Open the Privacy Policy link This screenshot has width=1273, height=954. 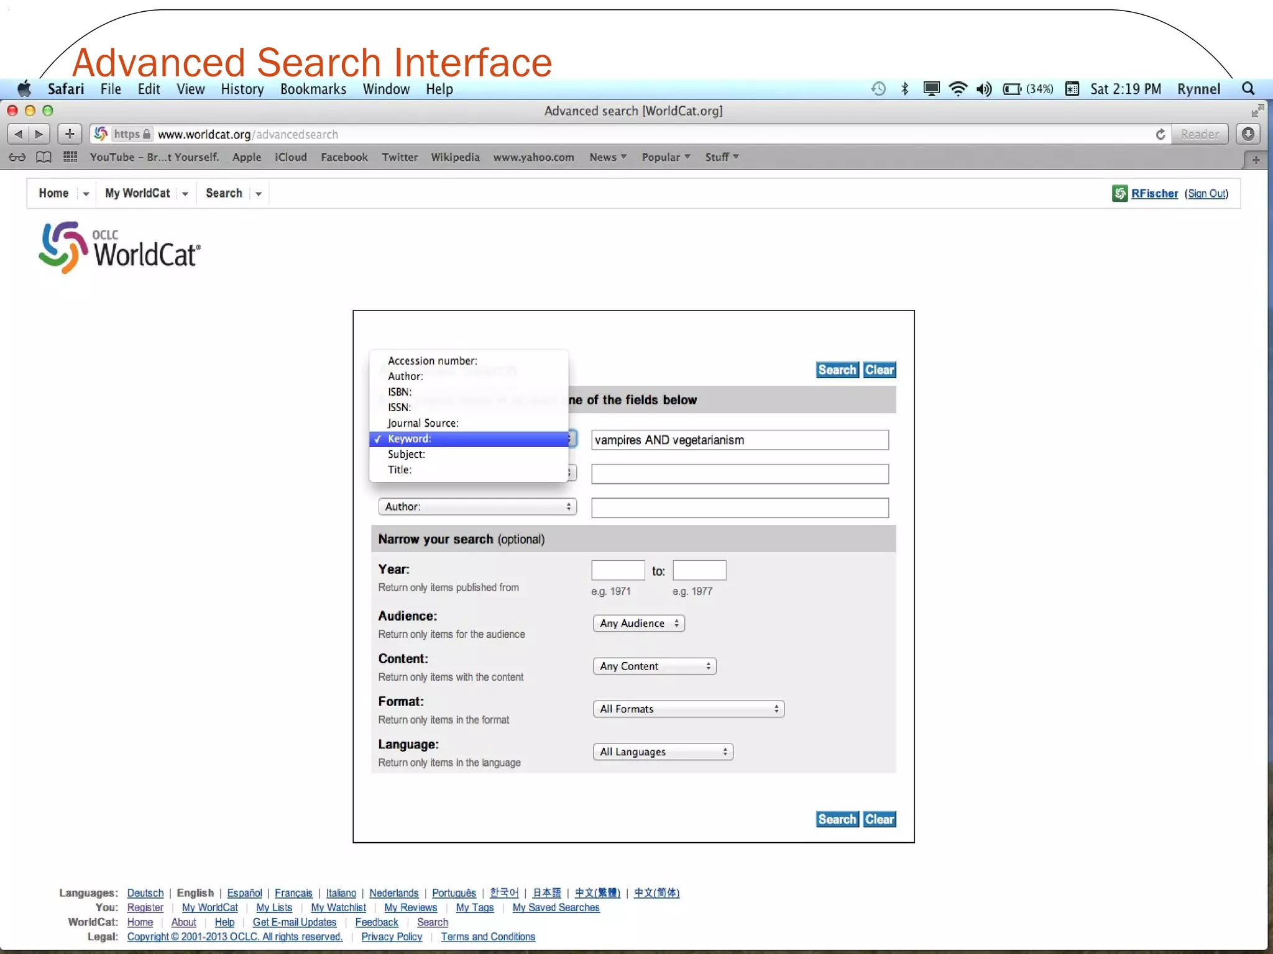point(392,937)
